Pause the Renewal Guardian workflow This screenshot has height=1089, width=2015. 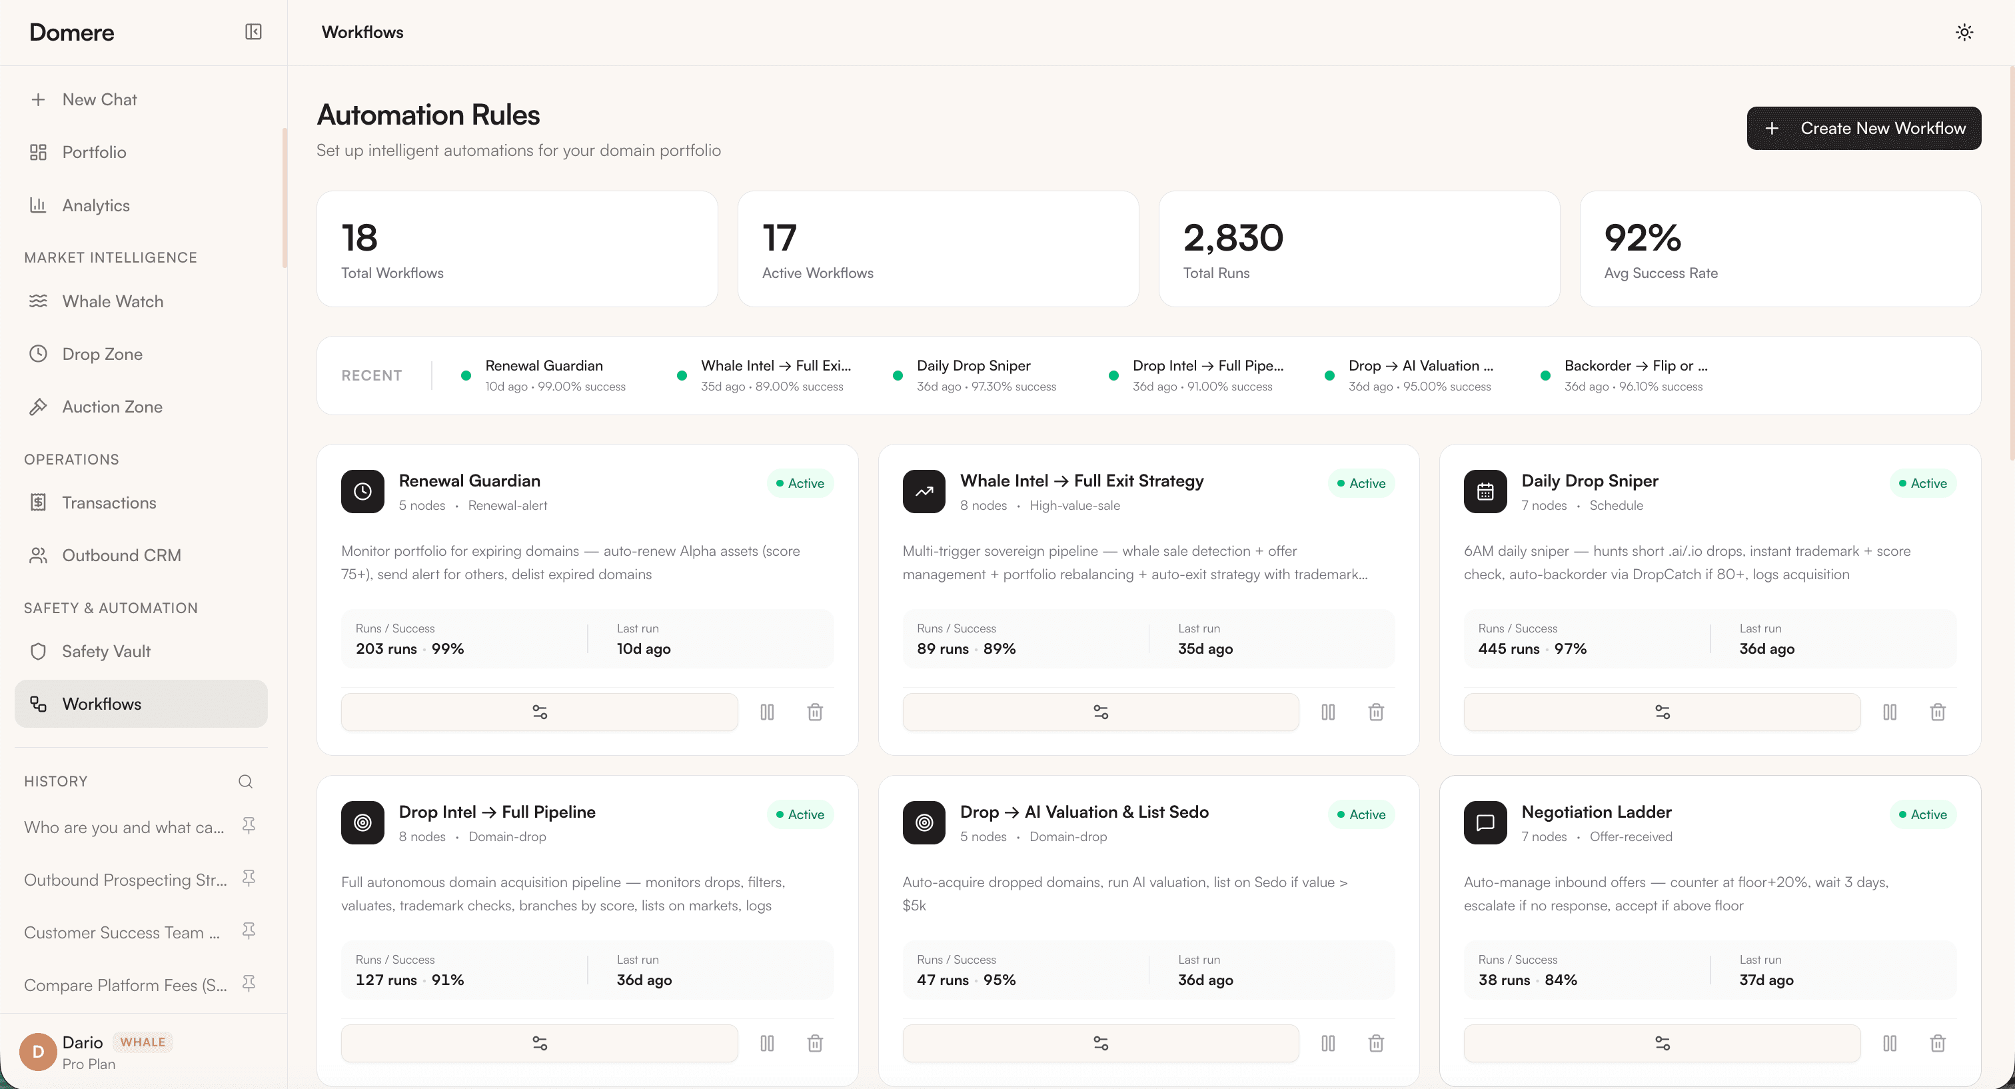click(x=768, y=712)
